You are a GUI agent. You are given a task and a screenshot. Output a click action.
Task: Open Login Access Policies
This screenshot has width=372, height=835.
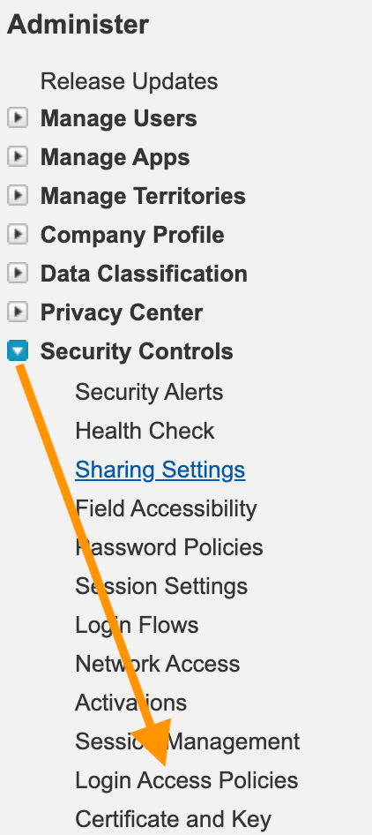pos(187,780)
